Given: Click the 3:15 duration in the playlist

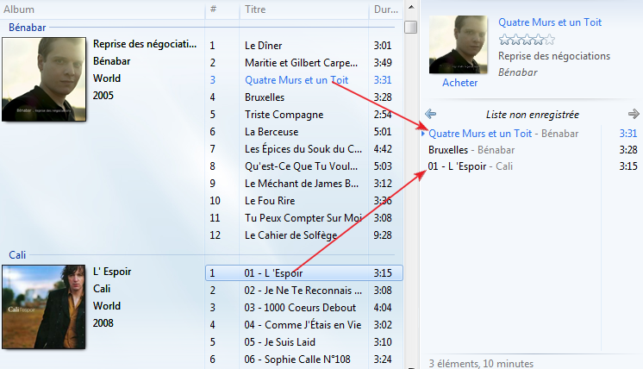Looking at the screenshot, I should (628, 166).
